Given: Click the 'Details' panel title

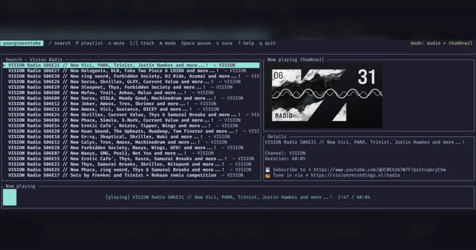Looking at the screenshot, I should point(277,137).
